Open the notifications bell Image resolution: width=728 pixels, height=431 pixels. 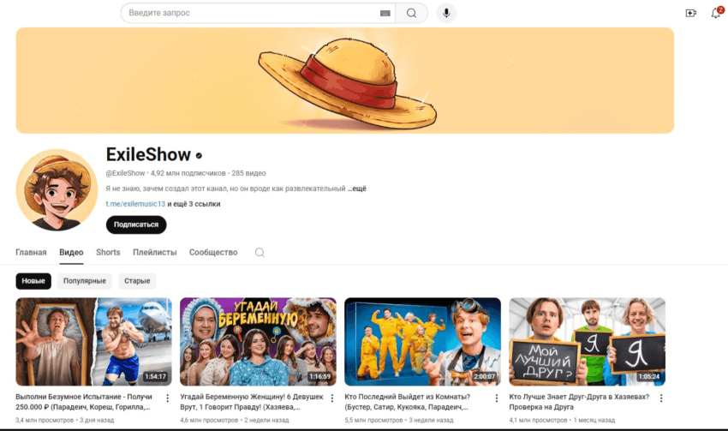[x=716, y=13]
